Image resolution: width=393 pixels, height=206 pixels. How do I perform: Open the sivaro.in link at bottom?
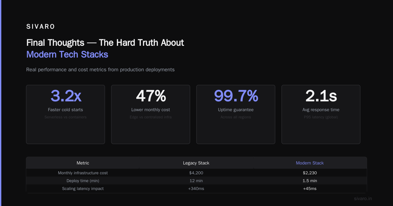tap(363, 198)
